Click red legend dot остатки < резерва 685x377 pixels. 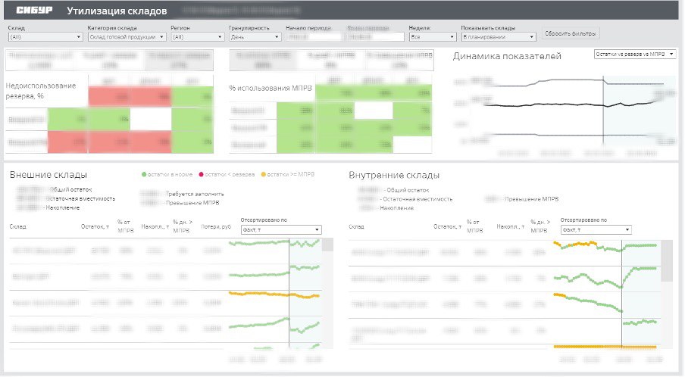(201, 175)
